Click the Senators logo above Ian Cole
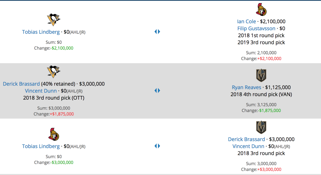The width and height of the screenshot is (321, 175). [261, 9]
